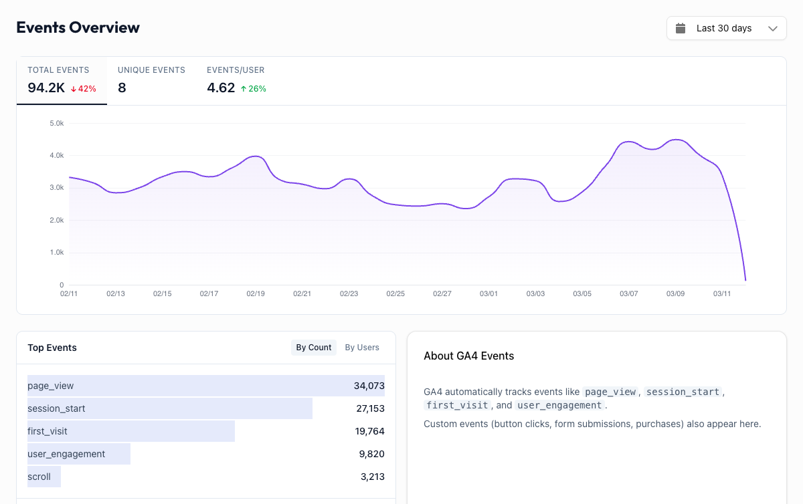
Task: Click the calendar icon in date picker
Action: (681, 28)
